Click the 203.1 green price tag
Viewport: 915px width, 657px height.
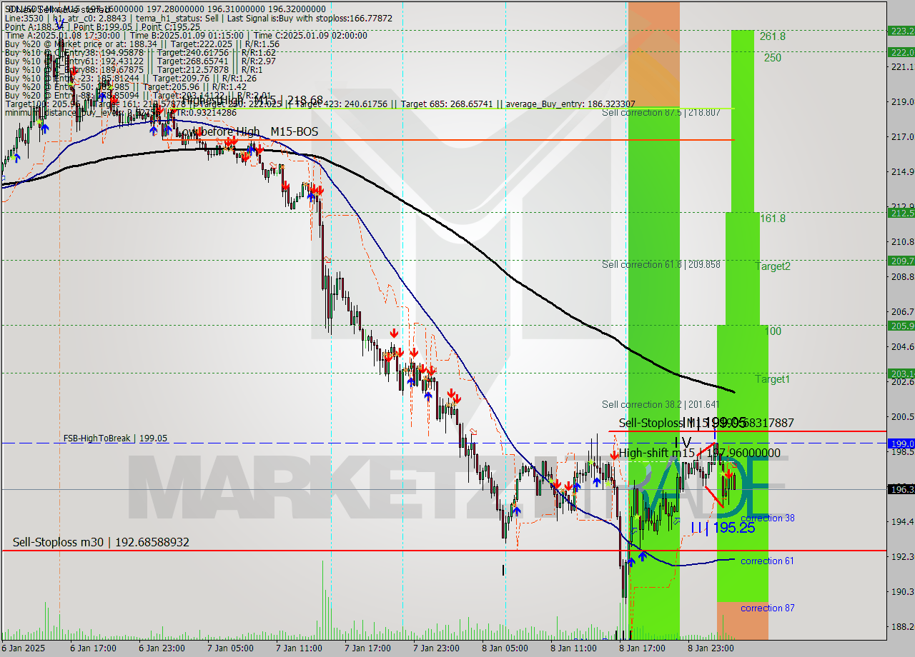901,373
